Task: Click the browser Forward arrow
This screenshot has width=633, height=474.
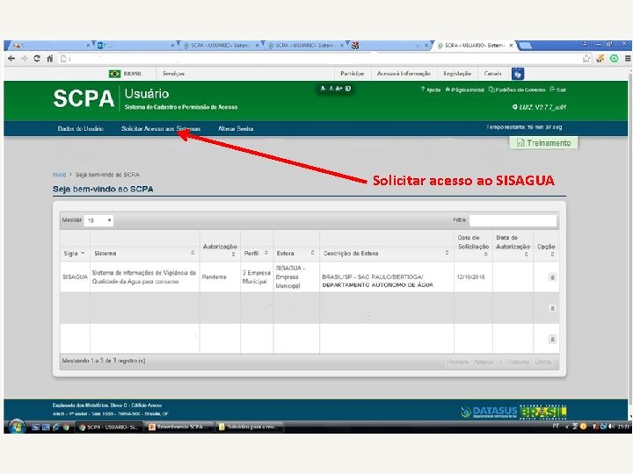Action: (x=25, y=59)
